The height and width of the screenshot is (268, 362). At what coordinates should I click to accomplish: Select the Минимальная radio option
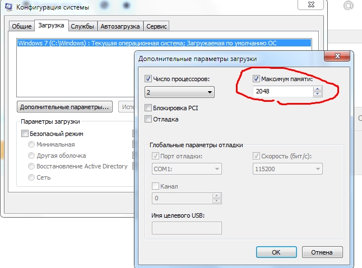click(x=31, y=144)
